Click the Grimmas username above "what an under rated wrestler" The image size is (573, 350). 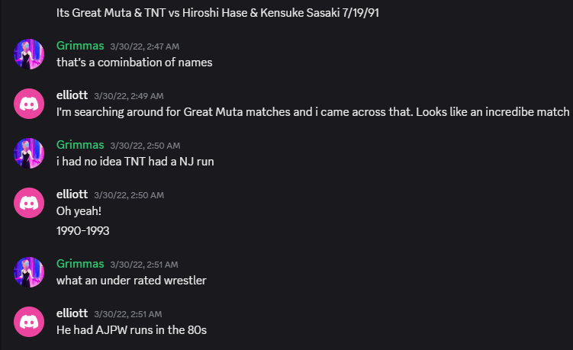(80, 264)
